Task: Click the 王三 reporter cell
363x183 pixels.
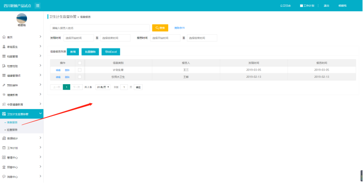Action: click(186, 70)
